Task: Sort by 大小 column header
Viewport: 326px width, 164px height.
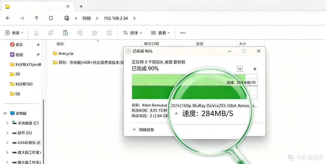Action: tap(243, 44)
